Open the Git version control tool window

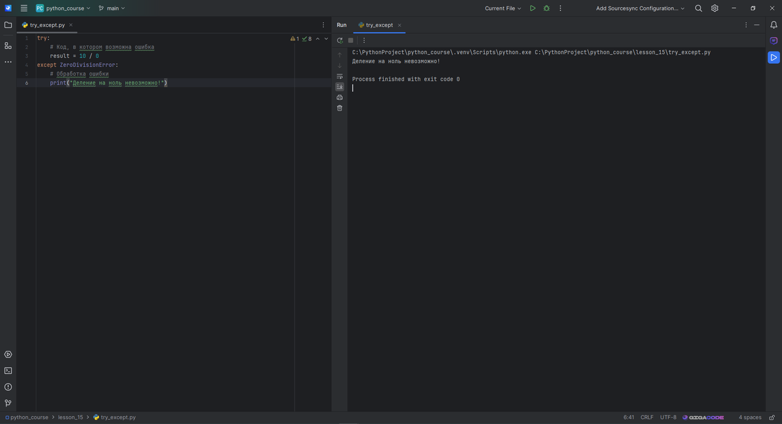pos(8,403)
